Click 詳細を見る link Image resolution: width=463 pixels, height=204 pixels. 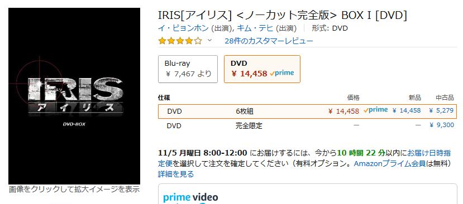176,174
